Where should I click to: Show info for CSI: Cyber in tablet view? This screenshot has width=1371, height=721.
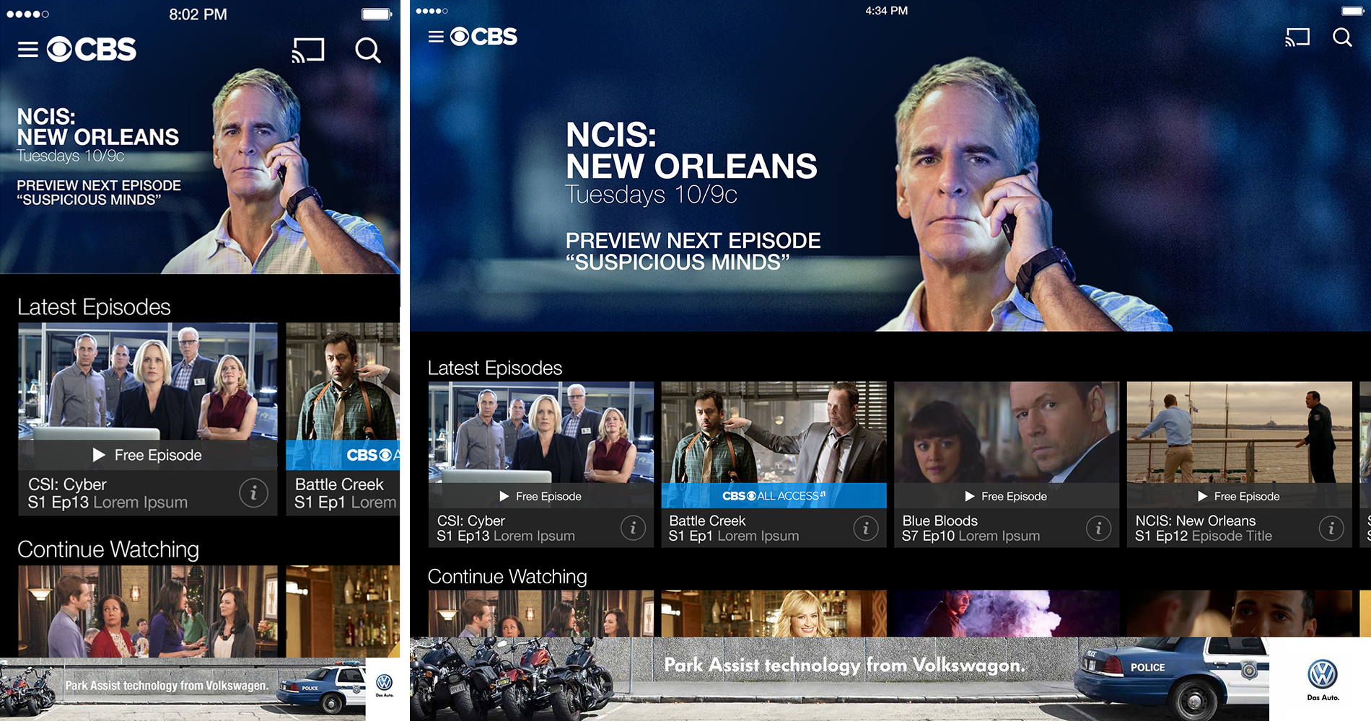(633, 528)
